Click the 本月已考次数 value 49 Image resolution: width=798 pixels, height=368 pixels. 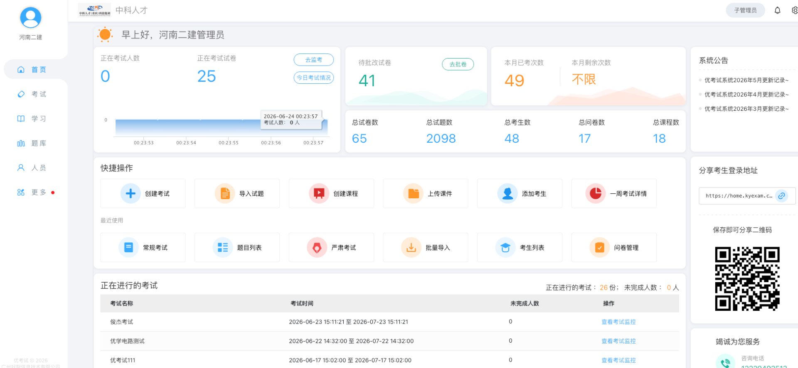coord(514,80)
